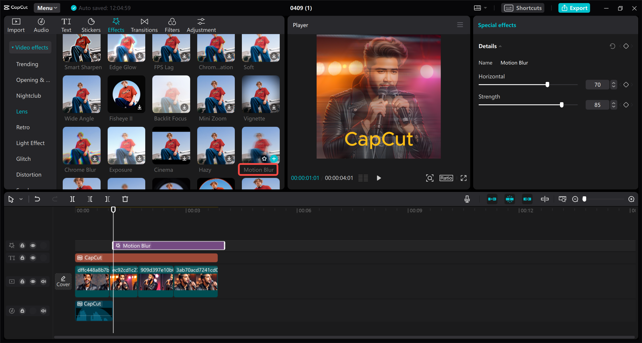Collapse the Details section in Special effects panel
The image size is (642, 343).
pos(500,46)
